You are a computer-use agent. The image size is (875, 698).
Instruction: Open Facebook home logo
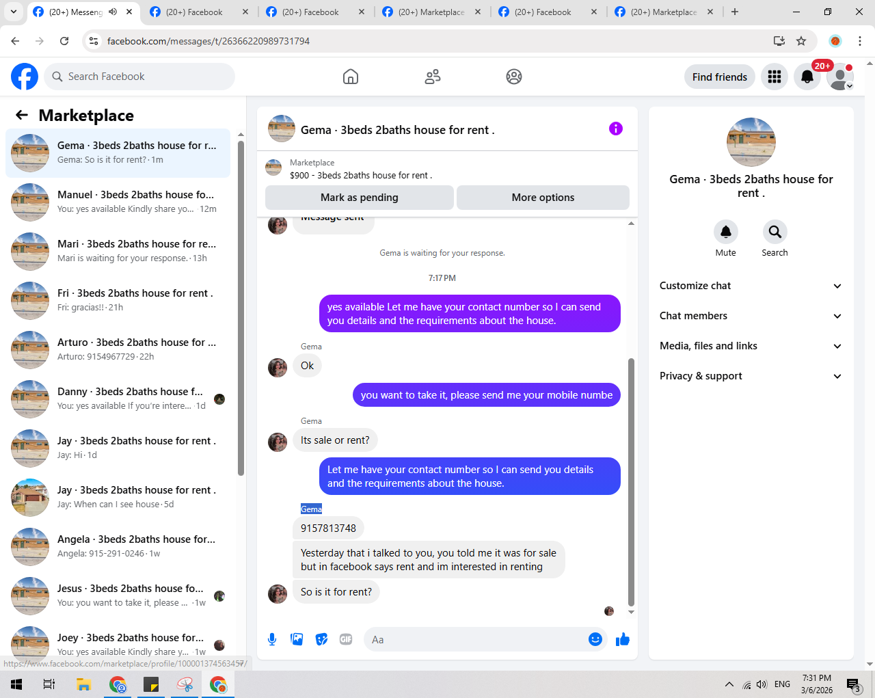[25, 77]
